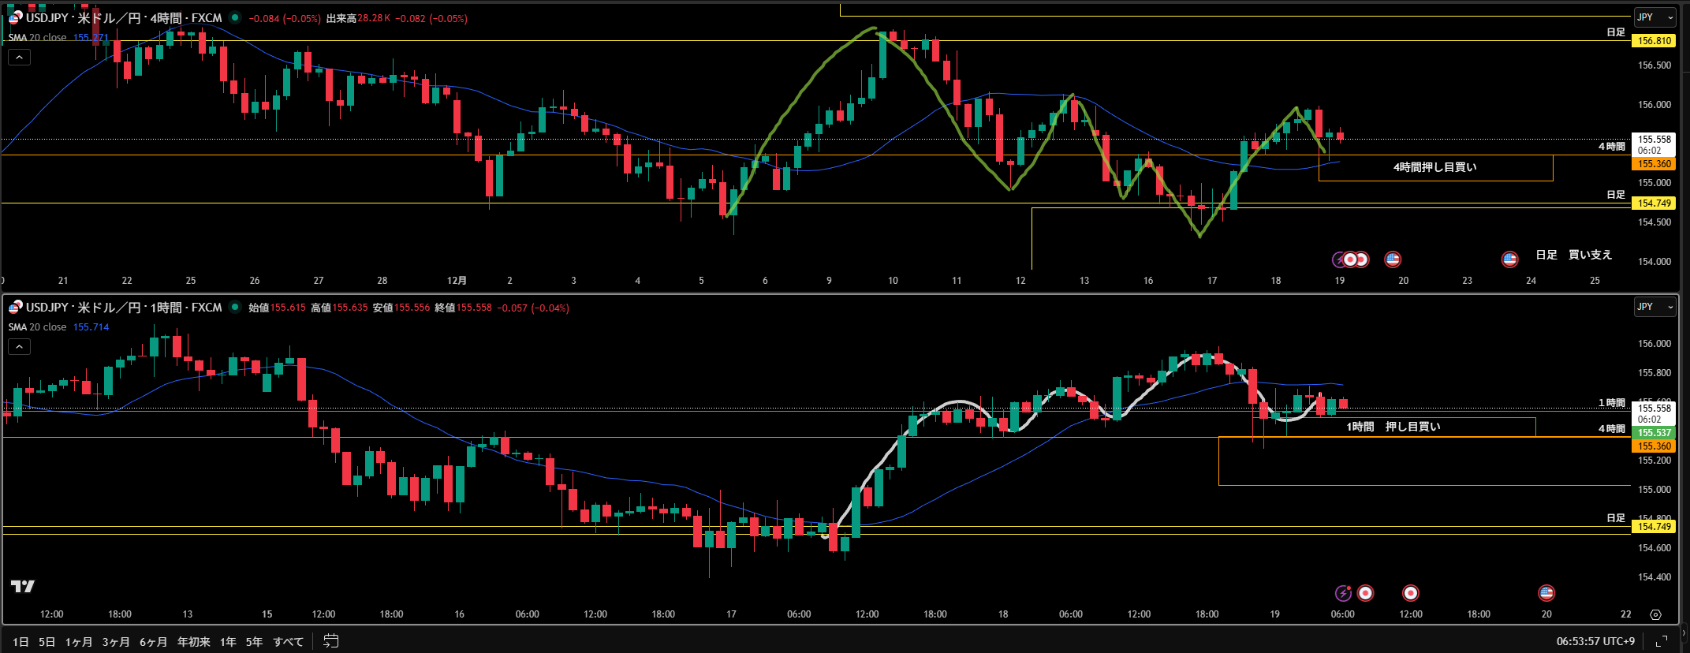Collapse the upper chart indicator legend

coord(20,57)
